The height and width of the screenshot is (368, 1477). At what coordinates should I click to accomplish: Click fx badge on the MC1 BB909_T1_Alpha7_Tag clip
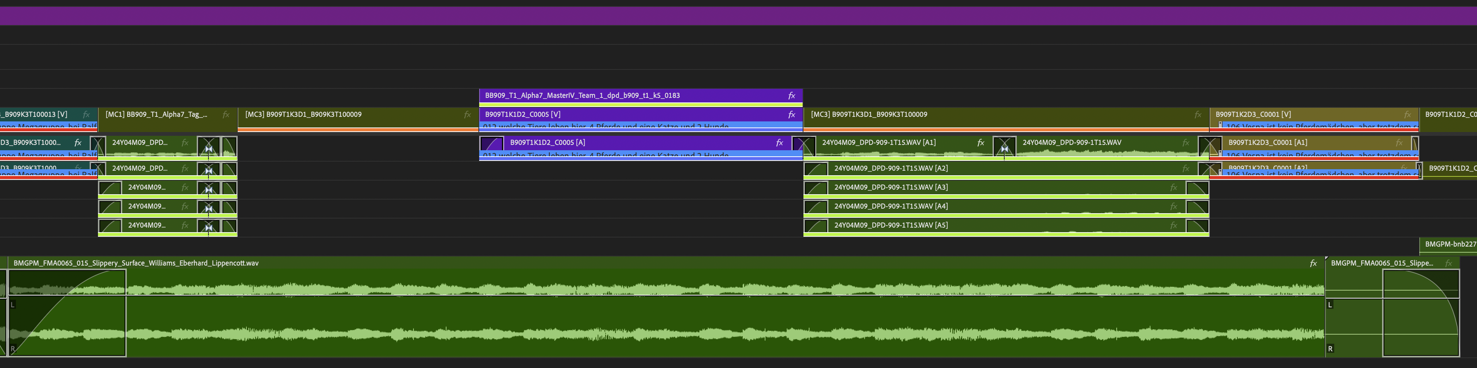225,114
